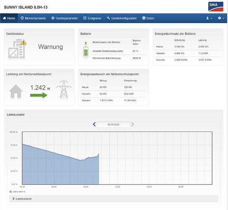This screenshot has width=228, height=210.
Task: Click the 5826 W charging value
Action: tap(137, 58)
